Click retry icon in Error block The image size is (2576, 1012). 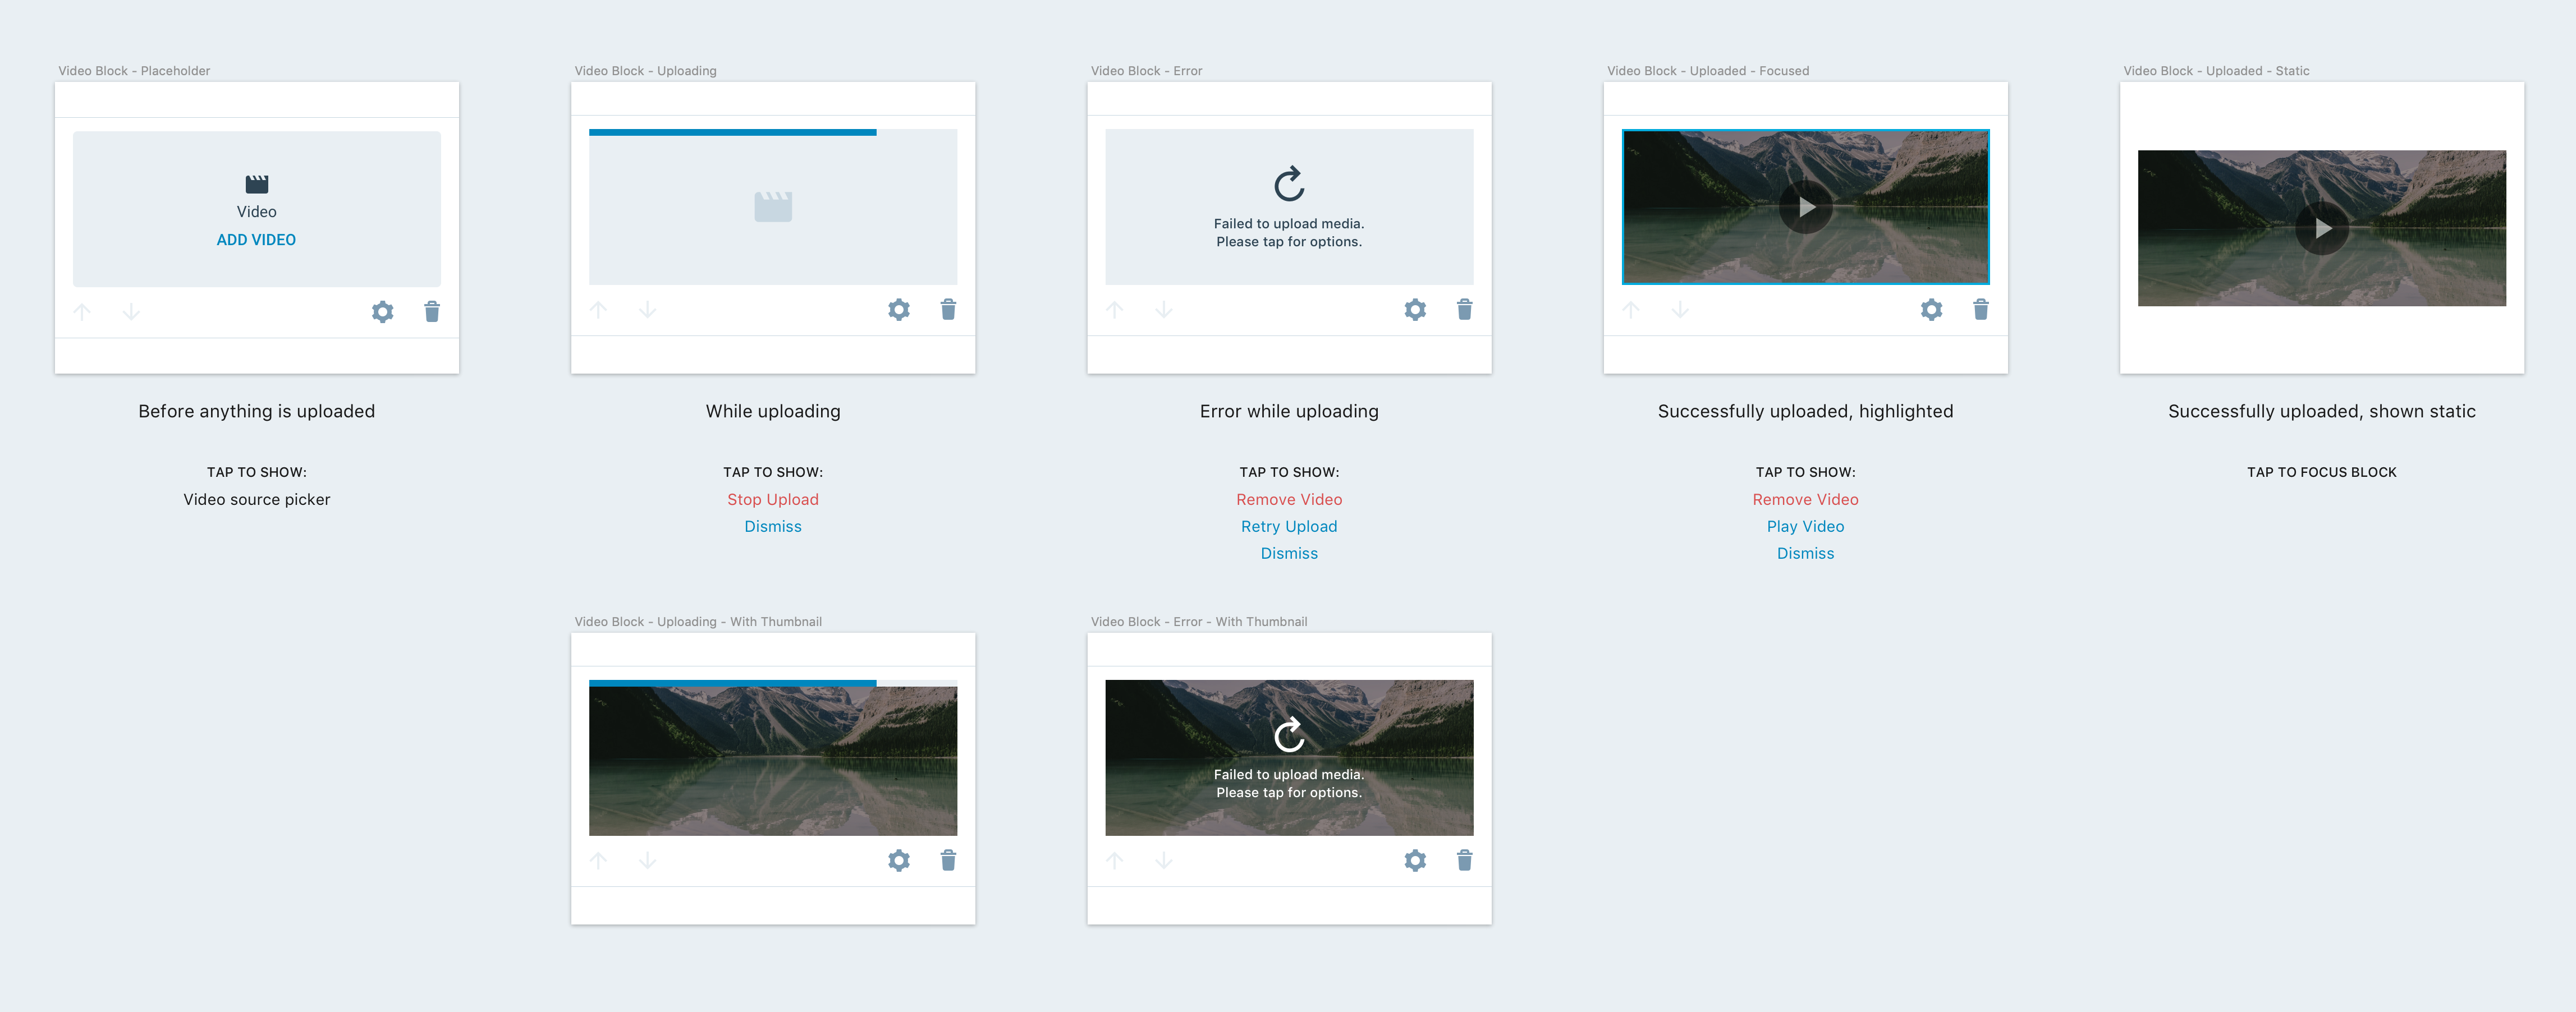1289,184
